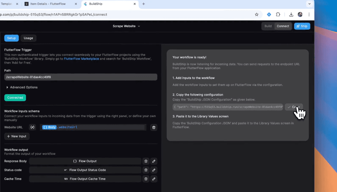Click the 'Your workflow is ready!' heading
This screenshot has height=192, width=337.
click(189, 57)
